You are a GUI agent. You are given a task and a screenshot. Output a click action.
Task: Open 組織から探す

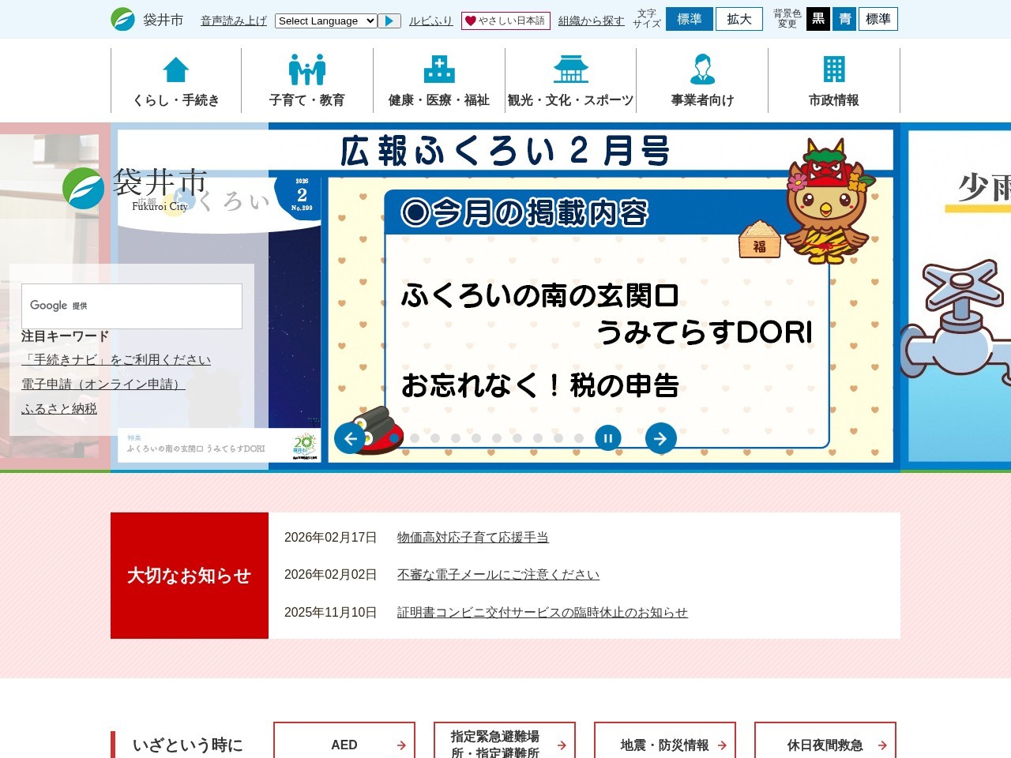(591, 21)
